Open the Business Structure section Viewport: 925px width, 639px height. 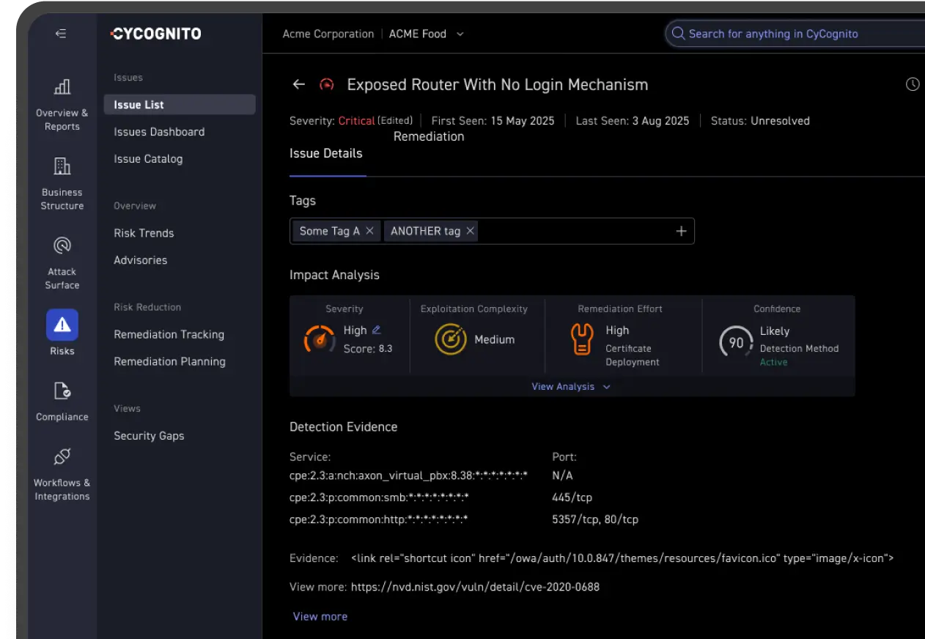(62, 184)
